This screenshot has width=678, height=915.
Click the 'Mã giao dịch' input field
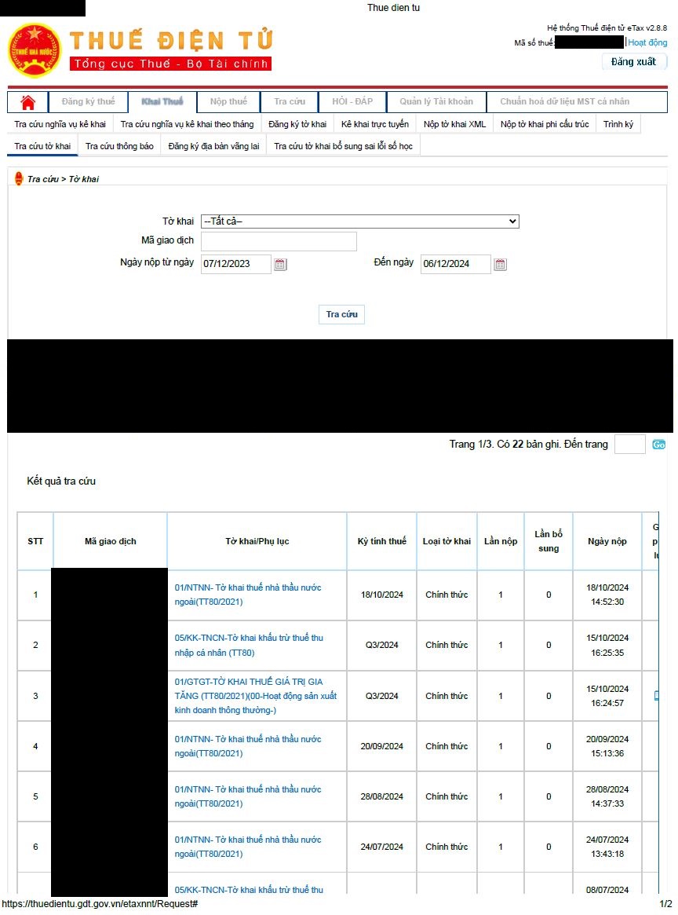click(279, 241)
